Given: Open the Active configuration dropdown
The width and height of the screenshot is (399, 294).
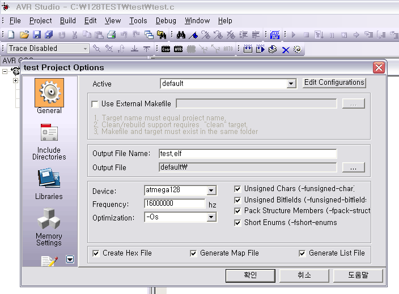Looking at the screenshot, I should tap(291, 84).
